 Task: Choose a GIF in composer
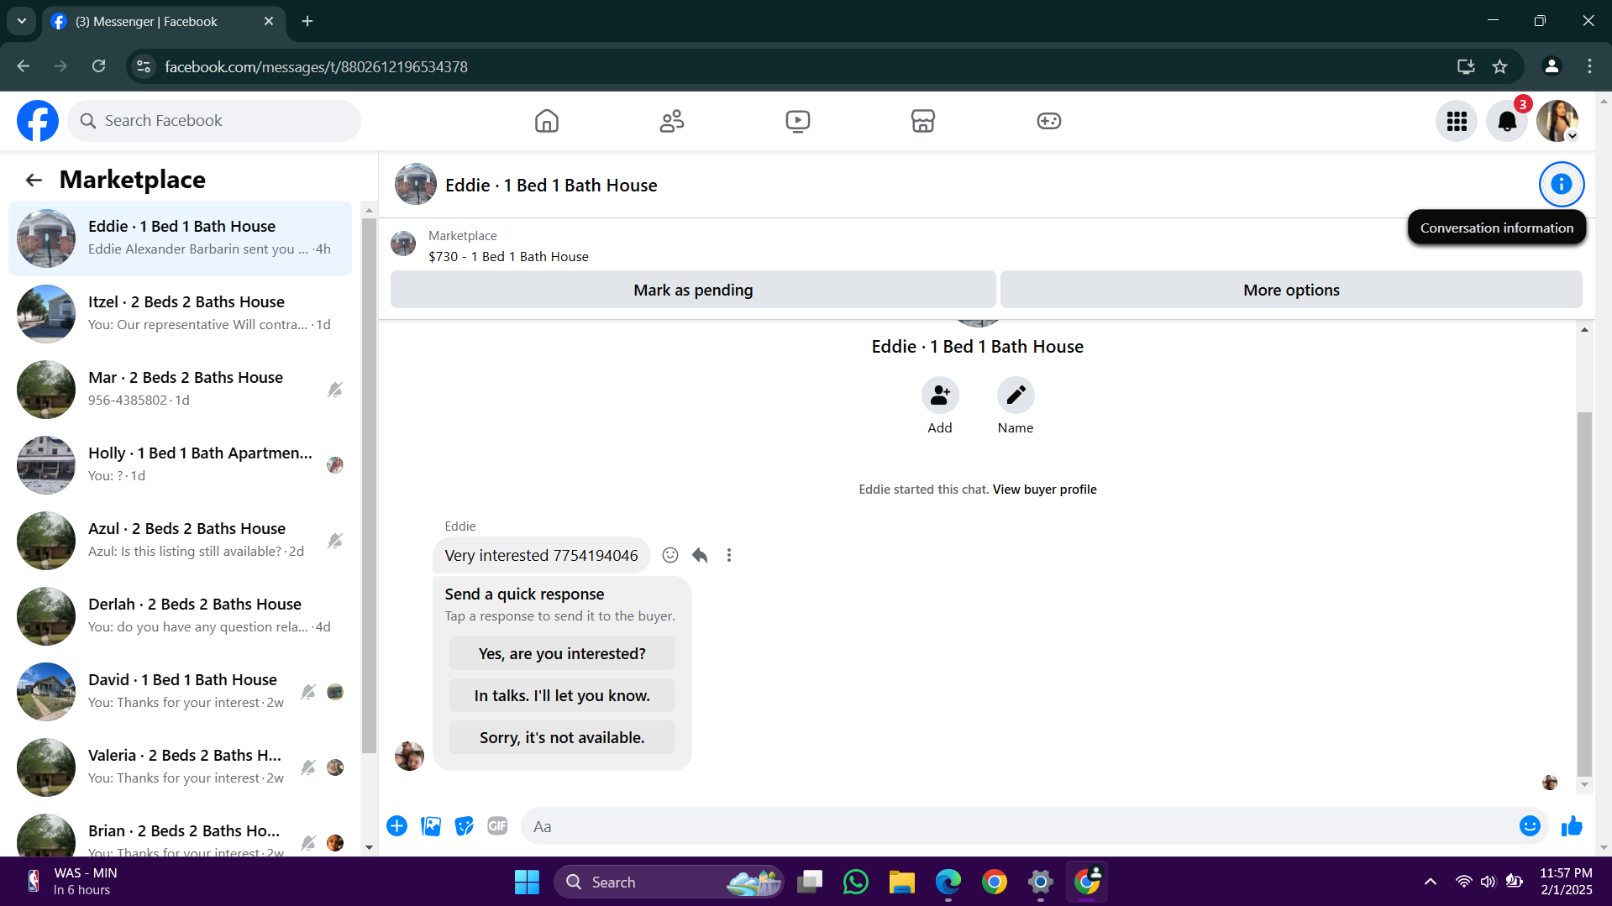[497, 826]
